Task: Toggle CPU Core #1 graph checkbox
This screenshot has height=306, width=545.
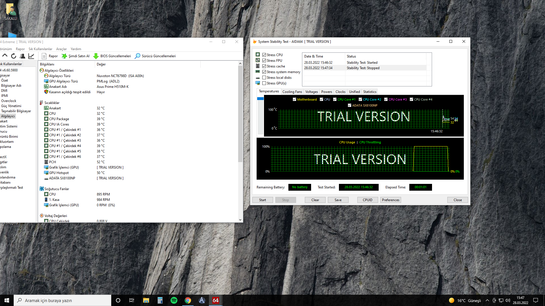Action: pos(335,99)
